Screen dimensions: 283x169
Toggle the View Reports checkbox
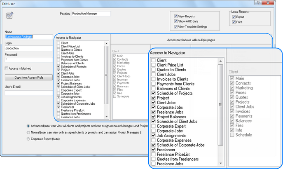[175, 16]
